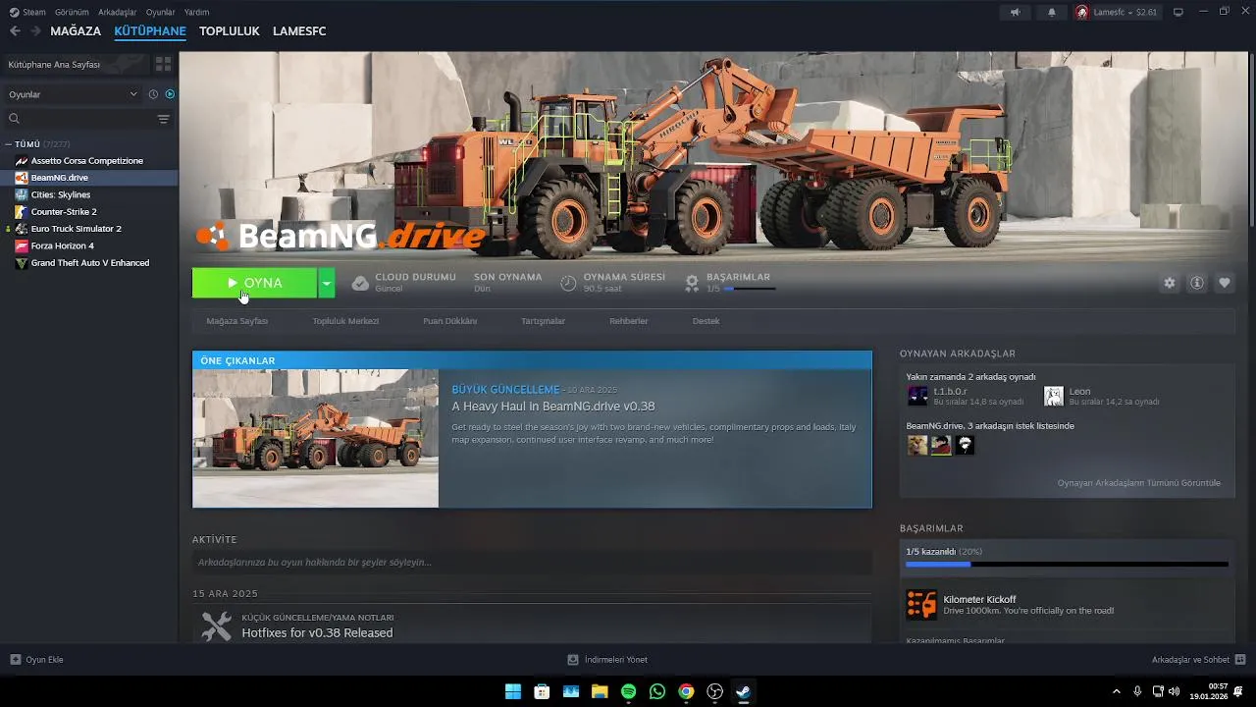The height and width of the screenshot is (707, 1256).
Task: Open WhatsApp from the taskbar
Action: 657,691
